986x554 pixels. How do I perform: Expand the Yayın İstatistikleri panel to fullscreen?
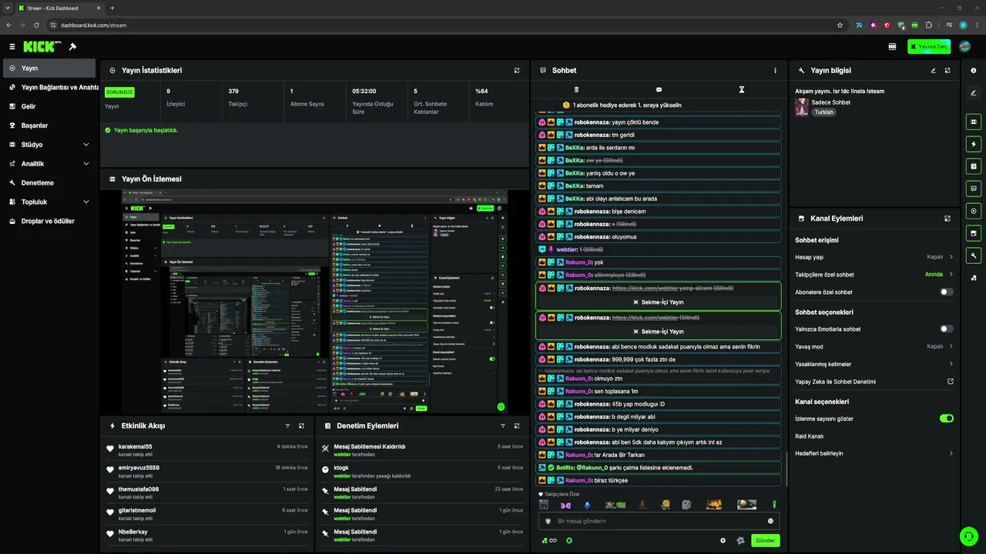pos(517,71)
